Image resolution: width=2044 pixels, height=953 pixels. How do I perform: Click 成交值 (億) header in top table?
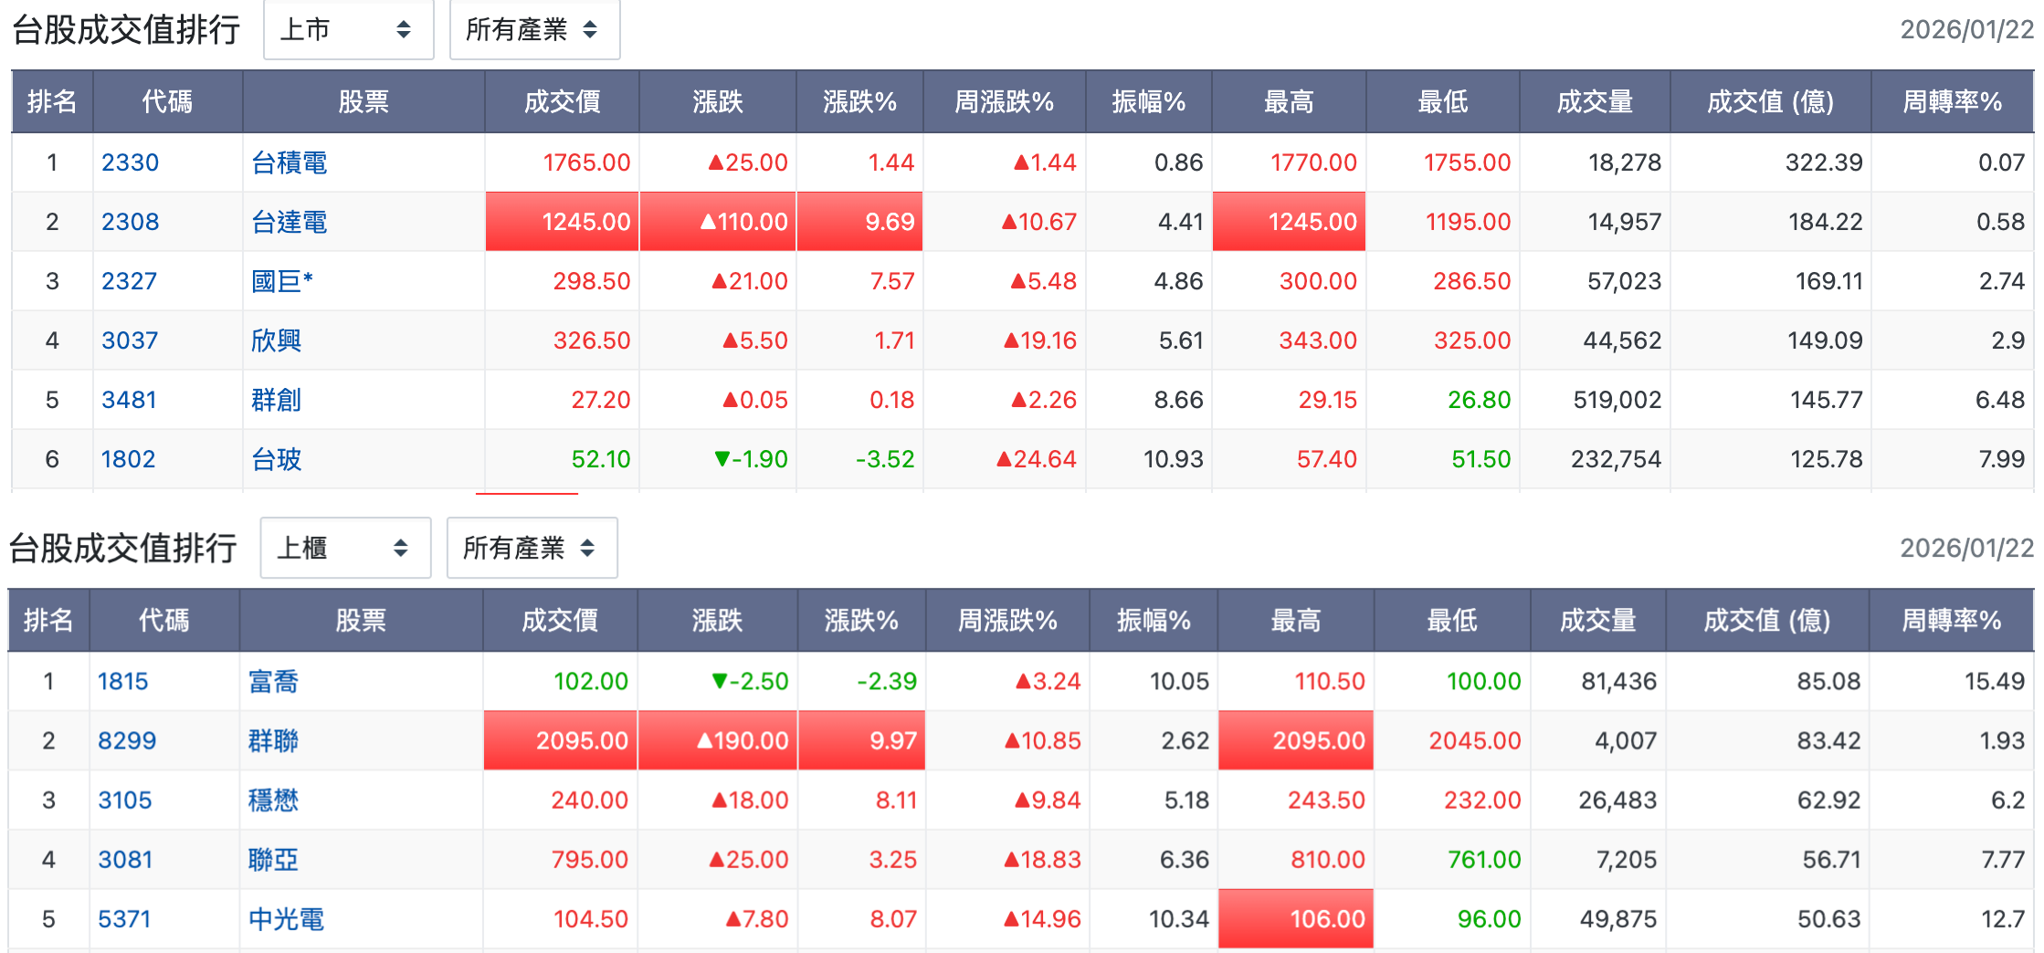(x=1769, y=101)
